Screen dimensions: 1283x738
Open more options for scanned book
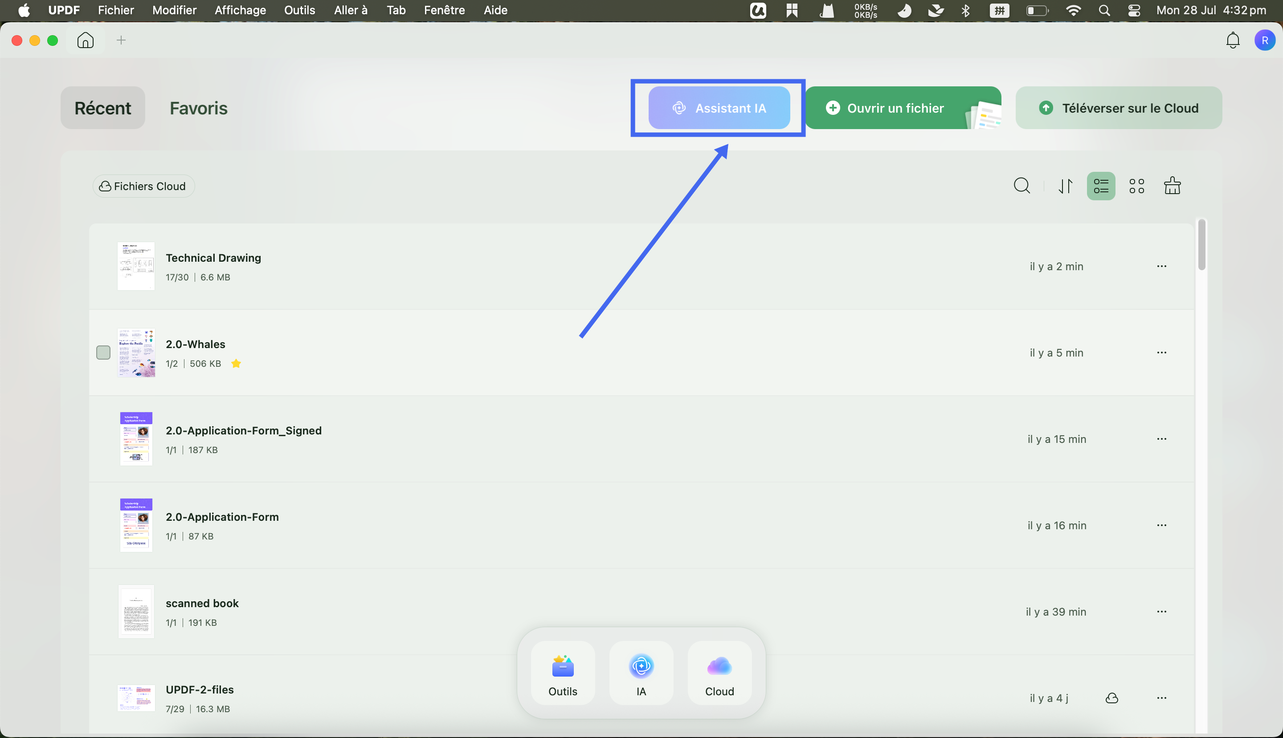coord(1162,611)
